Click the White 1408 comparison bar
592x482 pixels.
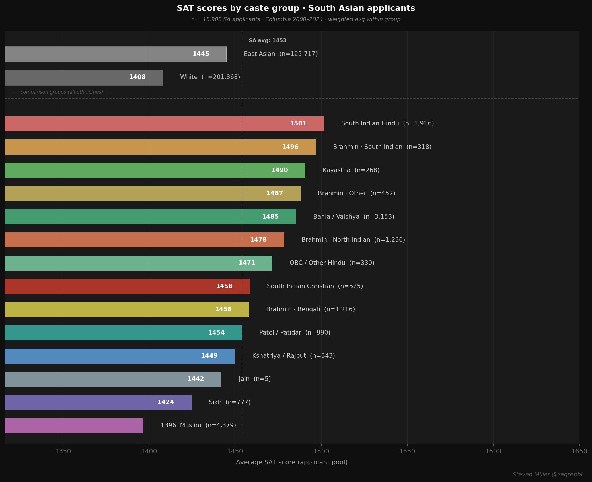[x=84, y=77]
